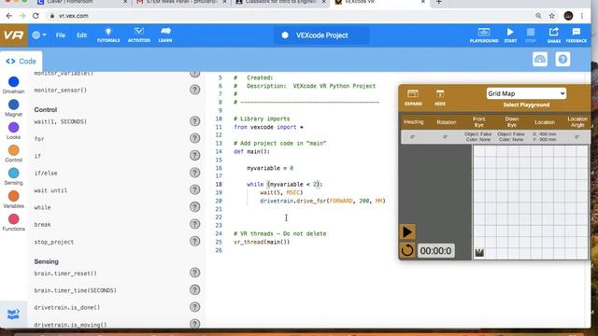Screen dimensions: 598x336
Task: Open help for brain.timer_reset()
Action: pos(195,273)
